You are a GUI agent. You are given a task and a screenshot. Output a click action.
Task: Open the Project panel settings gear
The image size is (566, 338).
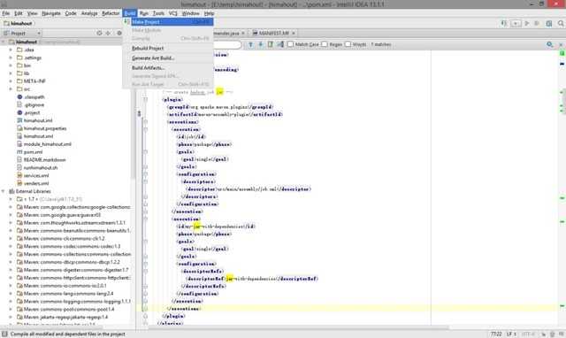[119, 34]
